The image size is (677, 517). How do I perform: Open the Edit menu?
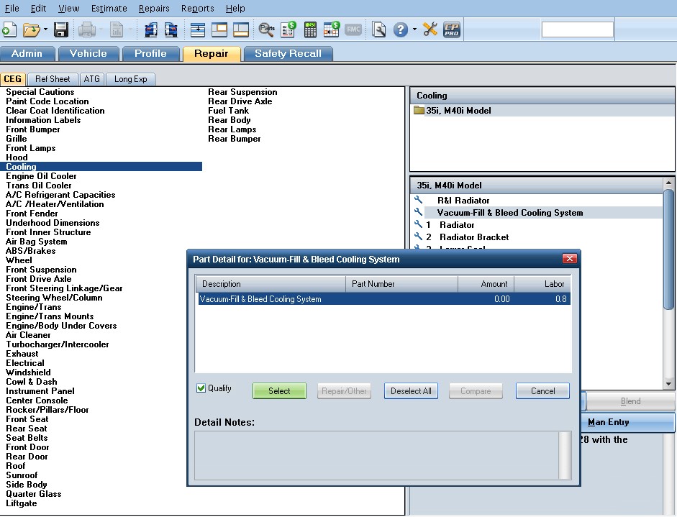(38, 8)
